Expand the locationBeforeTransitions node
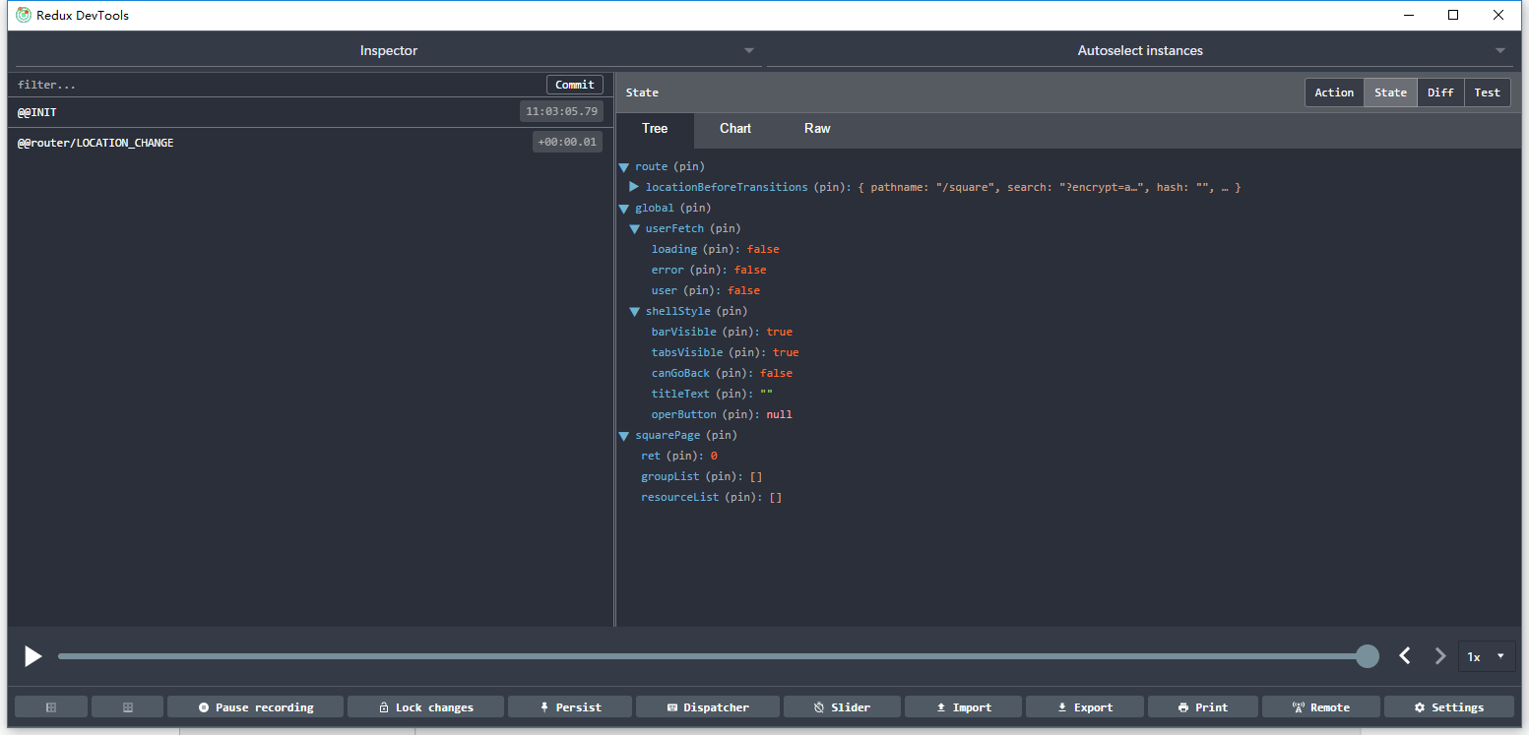 coord(634,187)
